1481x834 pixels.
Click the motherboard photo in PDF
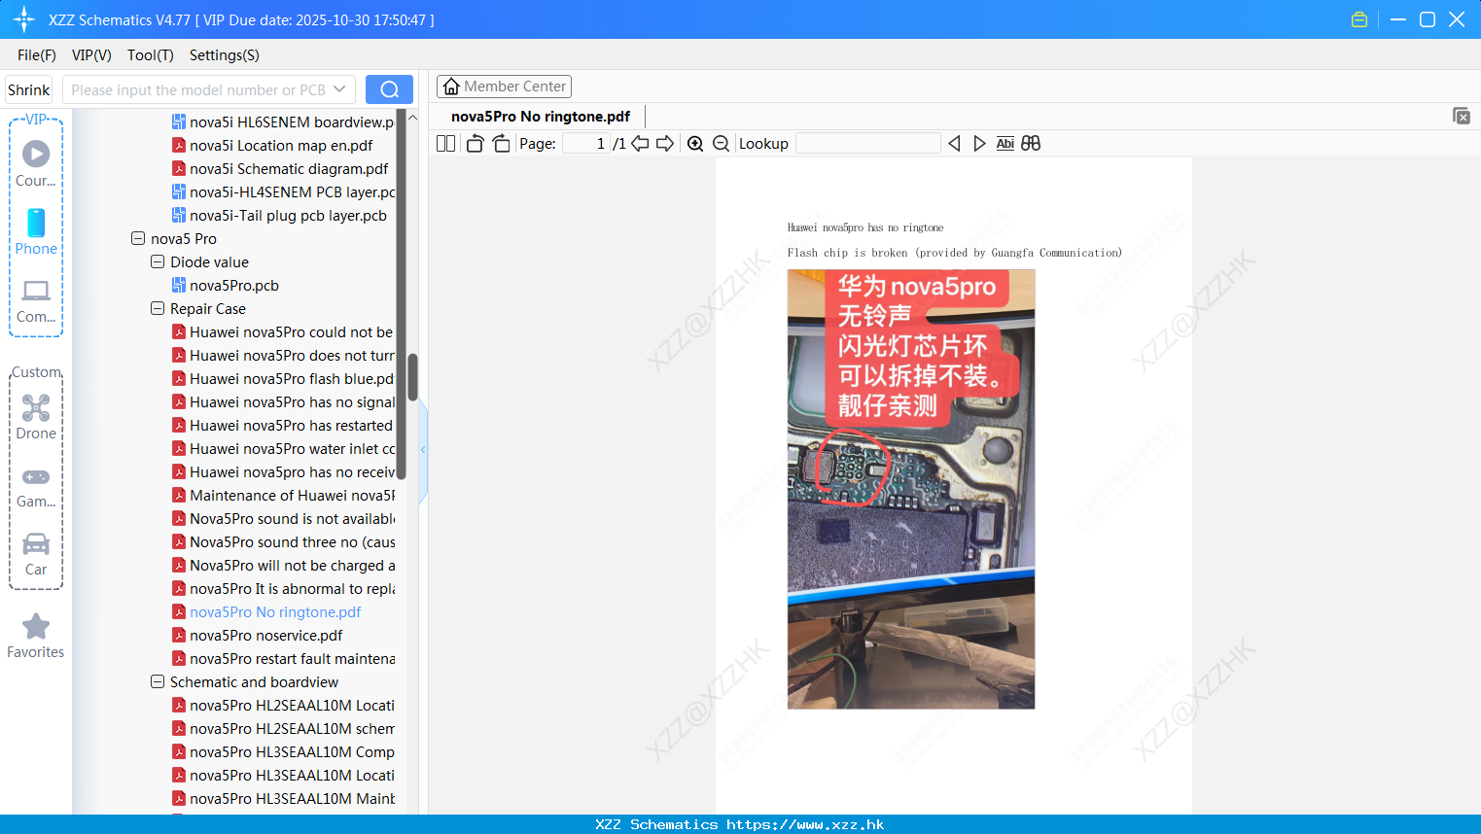click(911, 489)
